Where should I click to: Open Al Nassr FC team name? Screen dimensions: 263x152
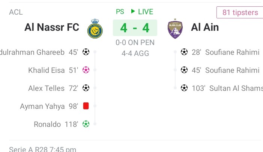pos(52,27)
